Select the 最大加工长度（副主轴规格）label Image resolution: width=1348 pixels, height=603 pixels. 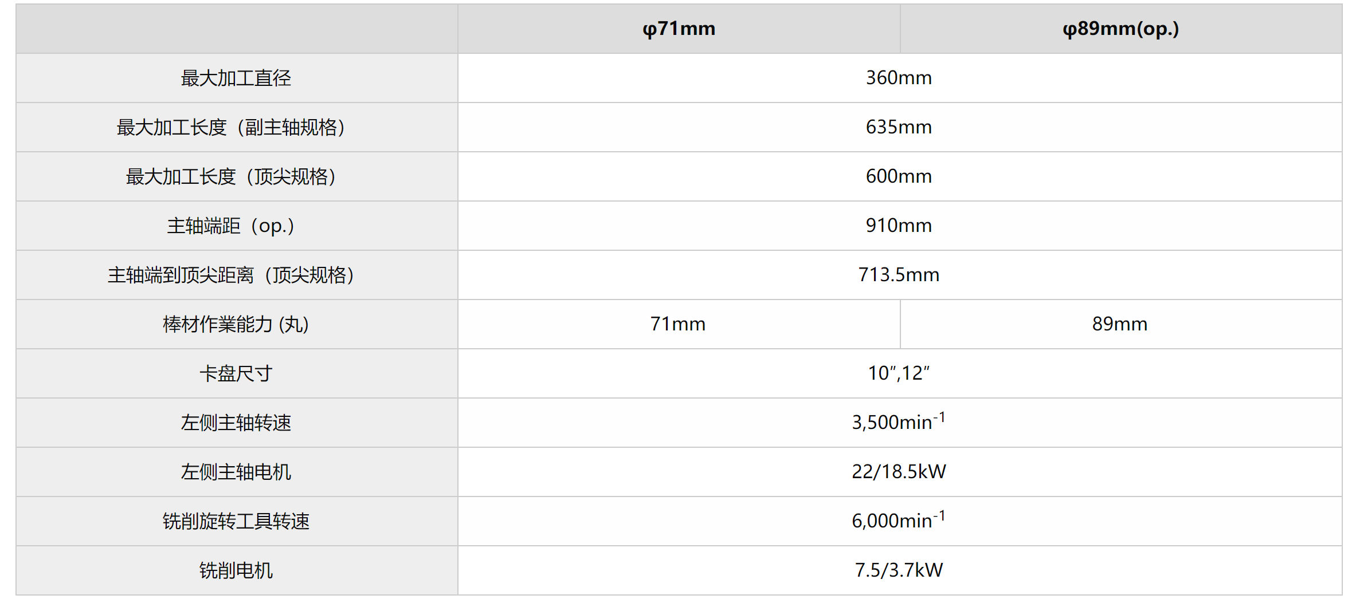coord(232,127)
